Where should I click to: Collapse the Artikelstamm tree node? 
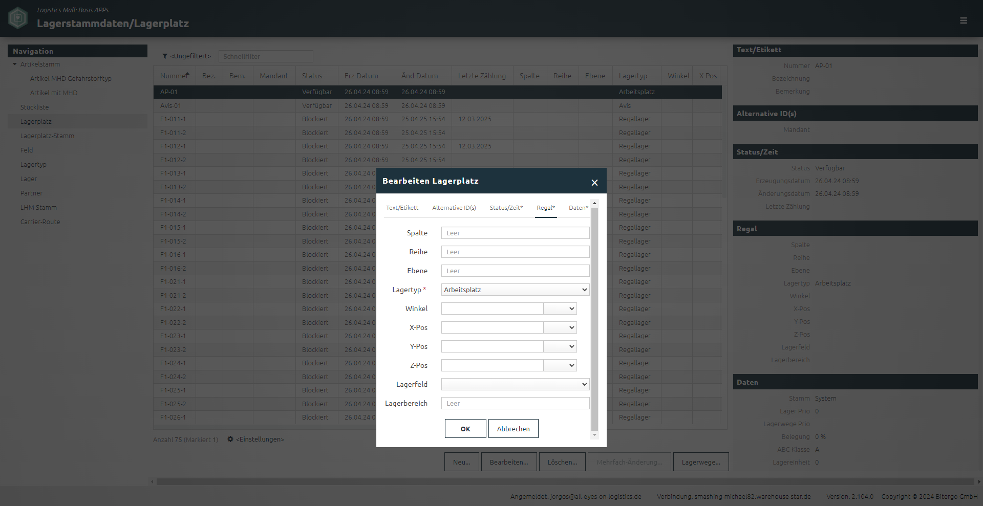15,64
